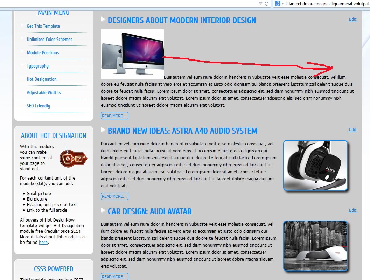Select the Typography menu item
This screenshot has height=280, width=370.
(x=37, y=66)
